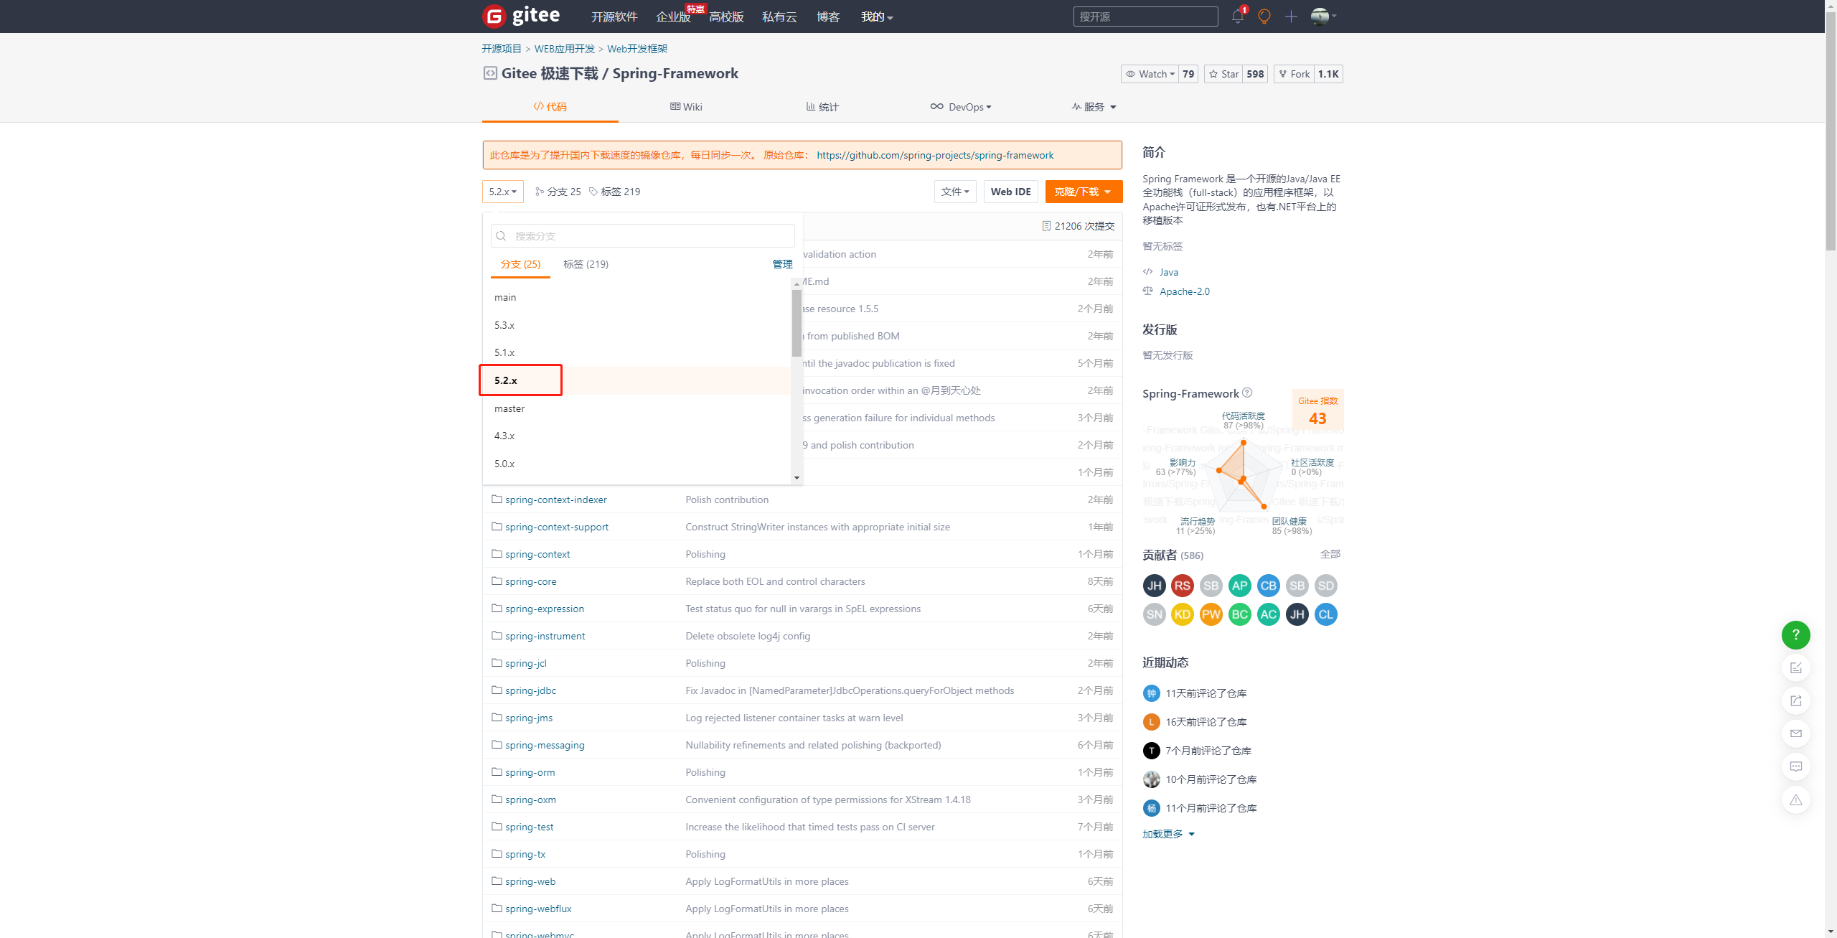The height and width of the screenshot is (938, 1837).
Task: Click the gitee logo
Action: tap(522, 16)
